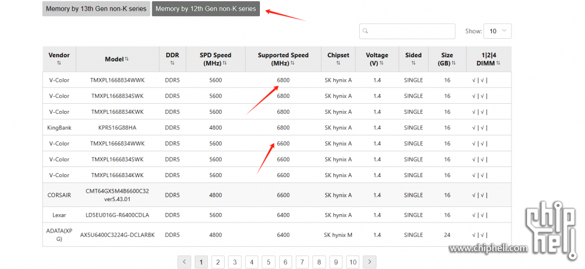585x269 pixels.
Task: Sort by Voltage column icon
Action: pos(381,63)
